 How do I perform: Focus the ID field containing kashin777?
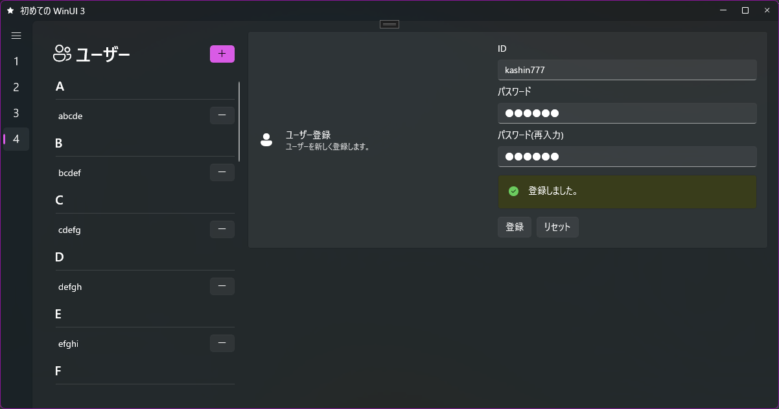click(x=627, y=70)
